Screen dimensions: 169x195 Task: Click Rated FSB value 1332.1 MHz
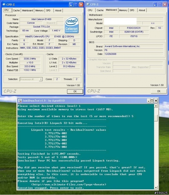[30, 70]
